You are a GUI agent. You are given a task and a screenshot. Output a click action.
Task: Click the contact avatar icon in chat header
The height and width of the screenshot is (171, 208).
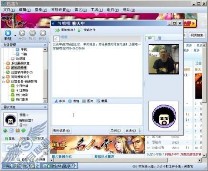pos(57,39)
